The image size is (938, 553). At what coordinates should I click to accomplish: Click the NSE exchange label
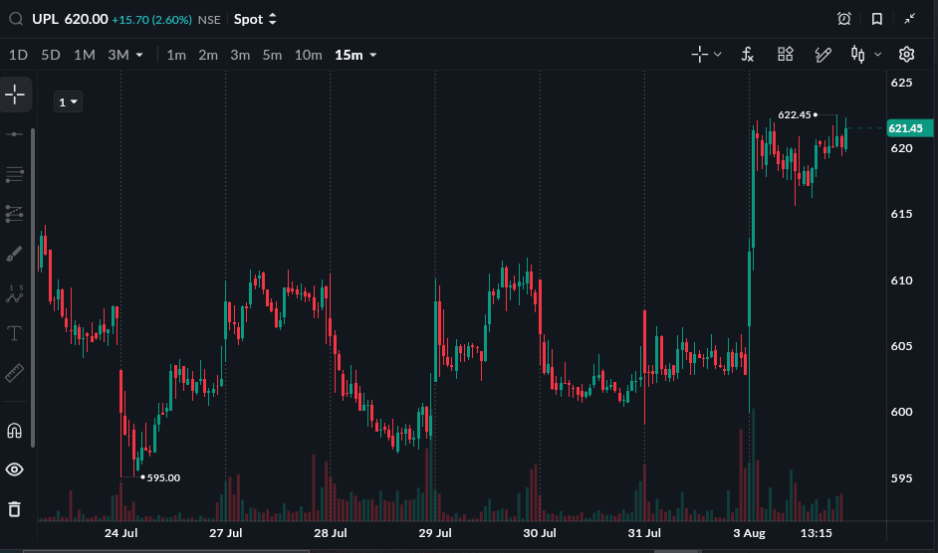209,20
